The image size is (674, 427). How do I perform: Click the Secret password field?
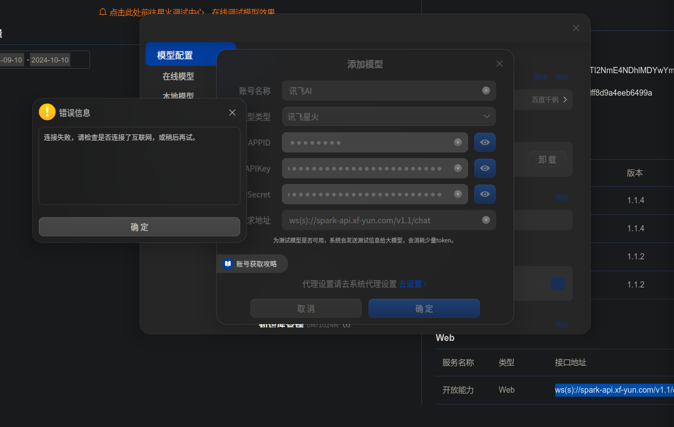tap(374, 194)
